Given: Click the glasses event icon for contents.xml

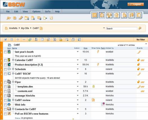Looking at the screenshot, I should (x=143, y=91).
